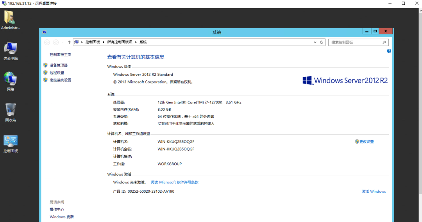Maximize the 系统 window

(x=375, y=31)
